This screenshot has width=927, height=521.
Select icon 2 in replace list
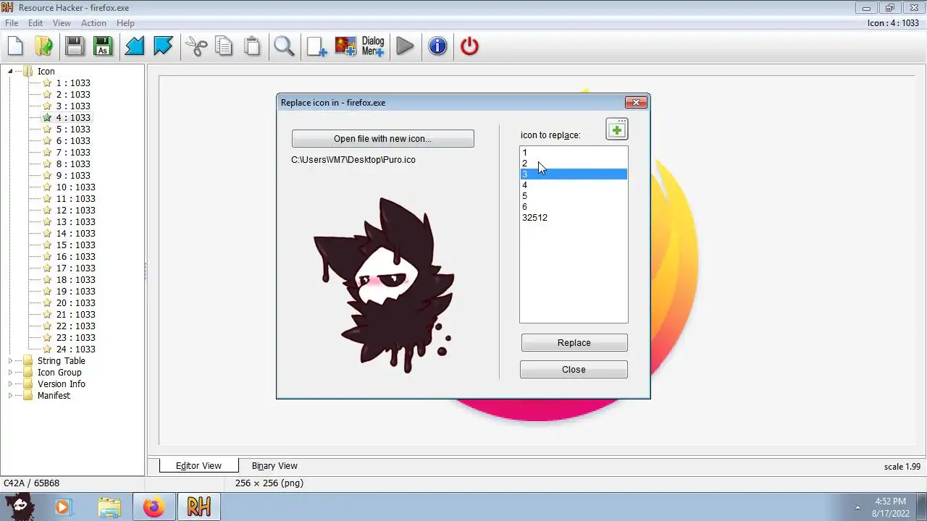pyautogui.click(x=574, y=163)
